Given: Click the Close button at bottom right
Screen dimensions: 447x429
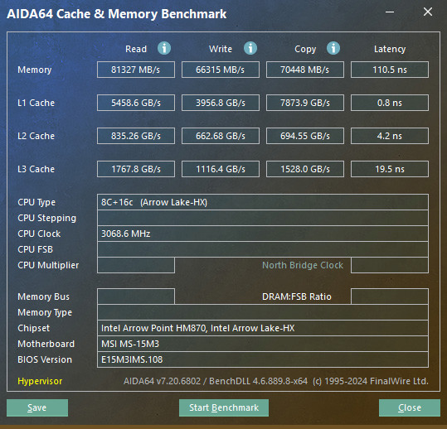Looking at the screenshot, I should coord(410,407).
